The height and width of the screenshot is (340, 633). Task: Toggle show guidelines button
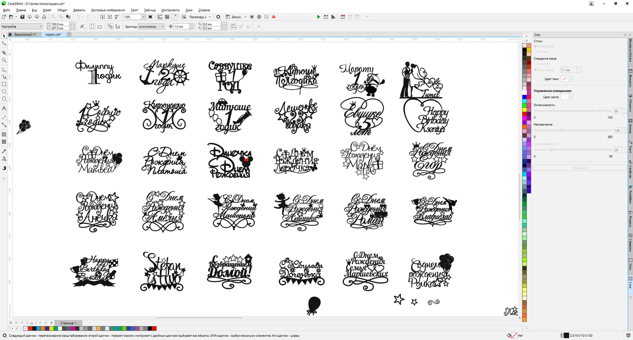pos(174,17)
